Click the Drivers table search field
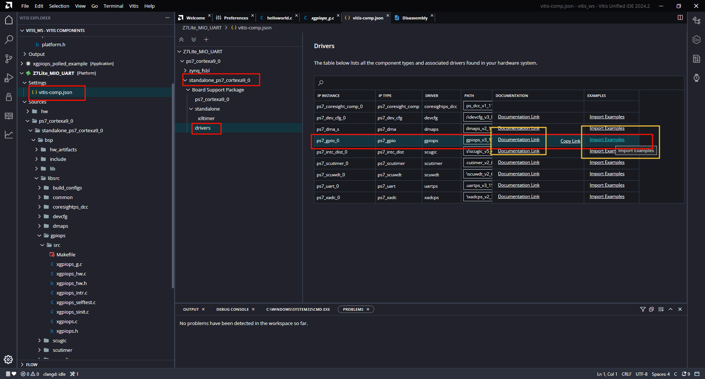 (499, 83)
